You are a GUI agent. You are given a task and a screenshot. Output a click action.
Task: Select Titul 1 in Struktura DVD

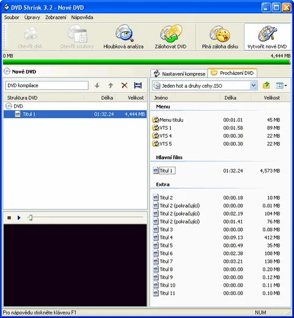click(x=75, y=114)
